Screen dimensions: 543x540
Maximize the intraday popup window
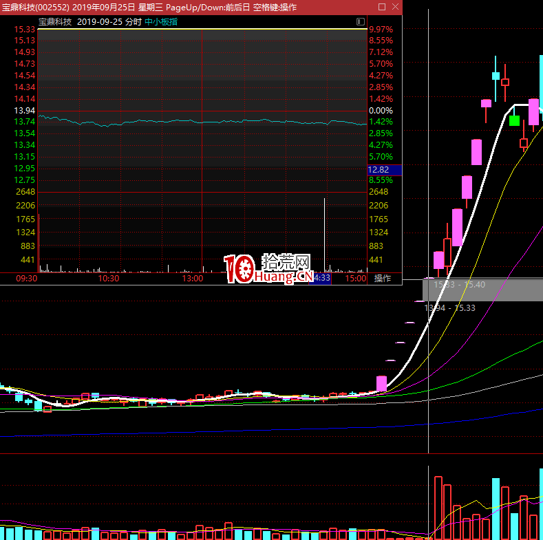click(x=382, y=6)
